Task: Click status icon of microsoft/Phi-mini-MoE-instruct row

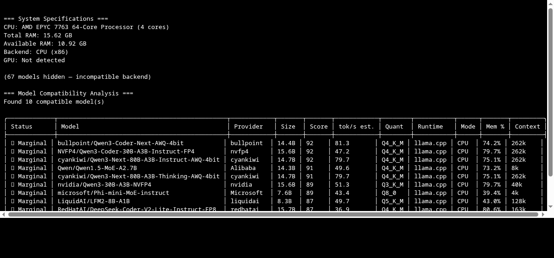Action: (13, 193)
